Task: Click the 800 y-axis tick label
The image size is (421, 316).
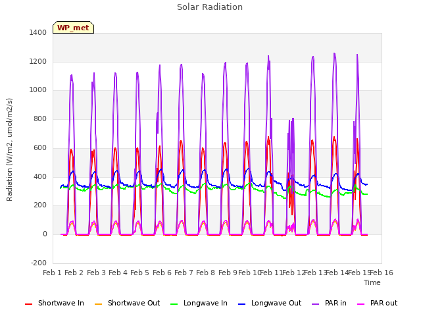Action: [40, 118]
